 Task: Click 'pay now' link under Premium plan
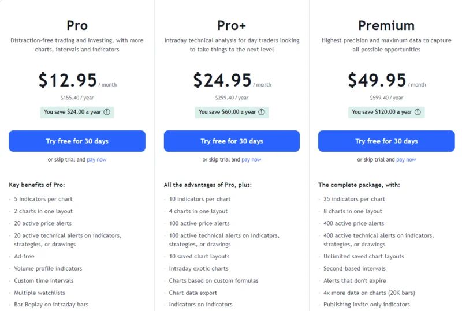click(x=406, y=159)
